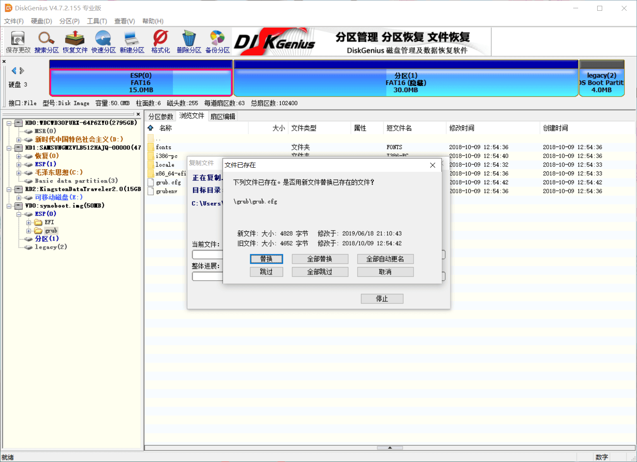The width and height of the screenshot is (637, 462).
Task: Expand the 可移动磁盘(E:) tree node
Action: click(19, 197)
